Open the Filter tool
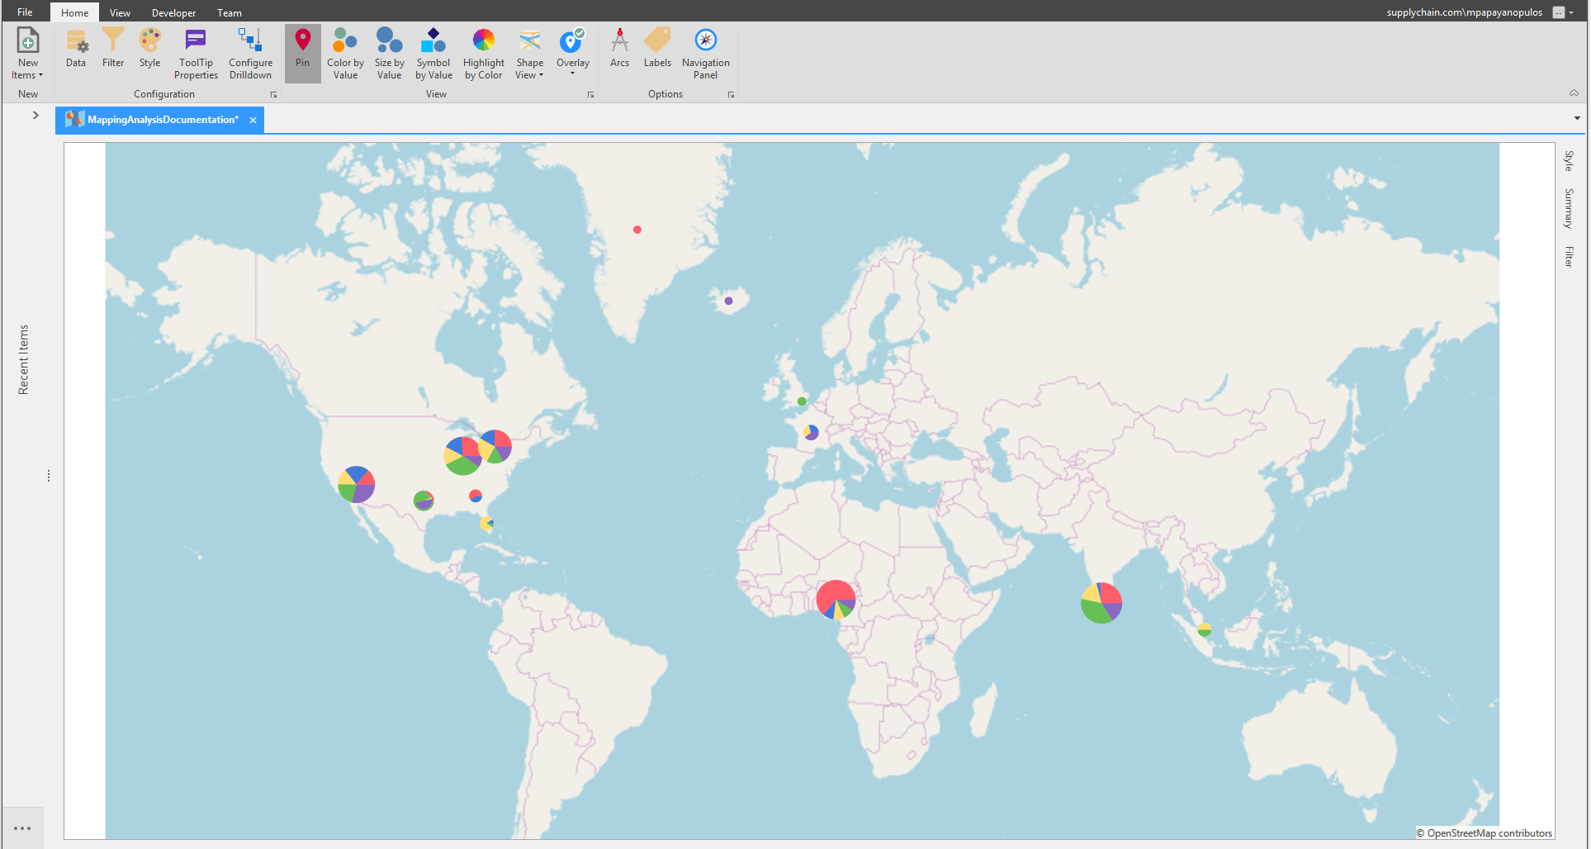 [x=113, y=48]
